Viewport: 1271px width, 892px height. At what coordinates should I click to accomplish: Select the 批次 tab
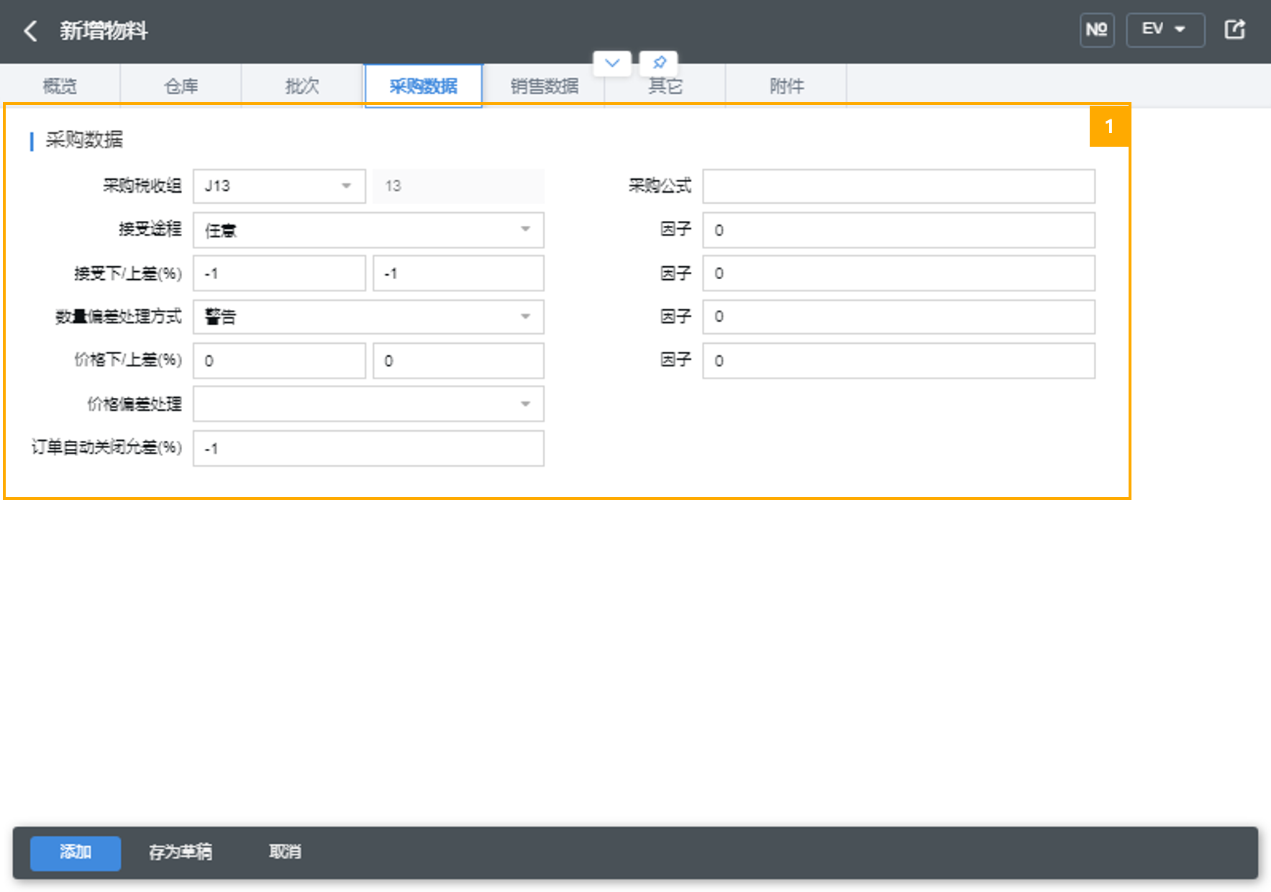pos(302,86)
